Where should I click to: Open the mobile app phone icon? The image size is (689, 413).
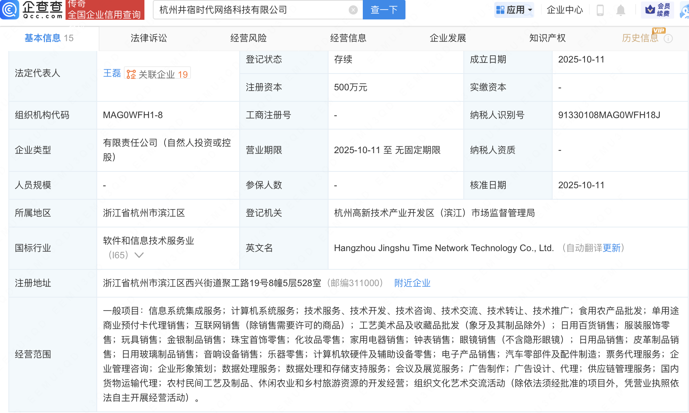[x=600, y=10]
